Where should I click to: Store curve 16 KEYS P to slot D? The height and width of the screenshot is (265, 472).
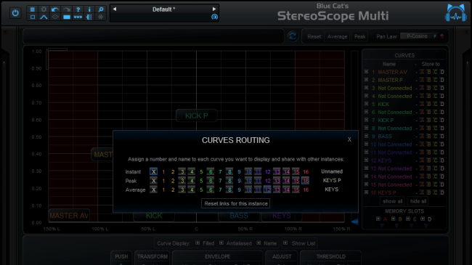[x=442, y=192]
